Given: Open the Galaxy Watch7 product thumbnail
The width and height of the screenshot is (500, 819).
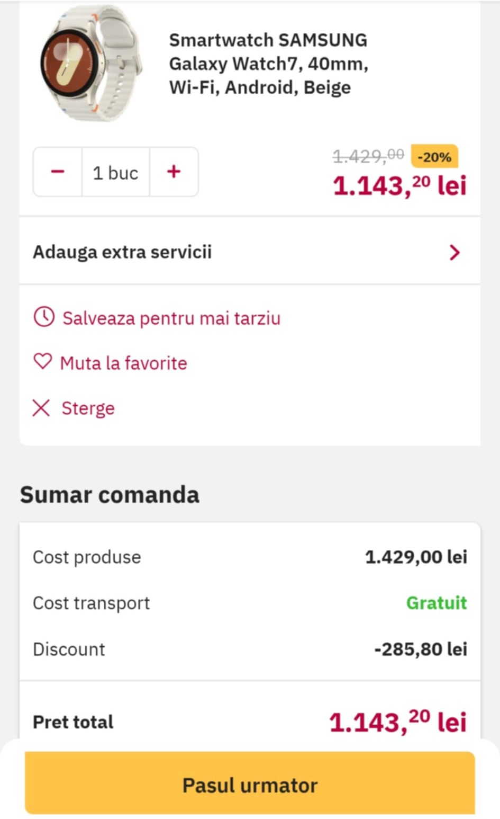Looking at the screenshot, I should pos(91,64).
